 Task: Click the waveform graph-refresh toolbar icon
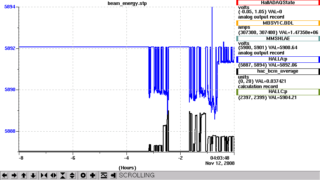[104, 175]
